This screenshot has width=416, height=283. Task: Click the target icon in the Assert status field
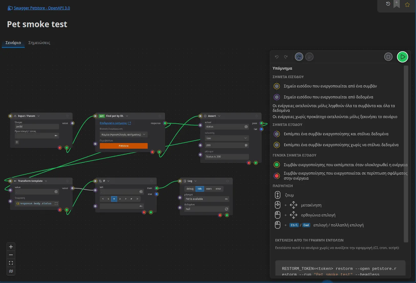click(x=246, y=127)
